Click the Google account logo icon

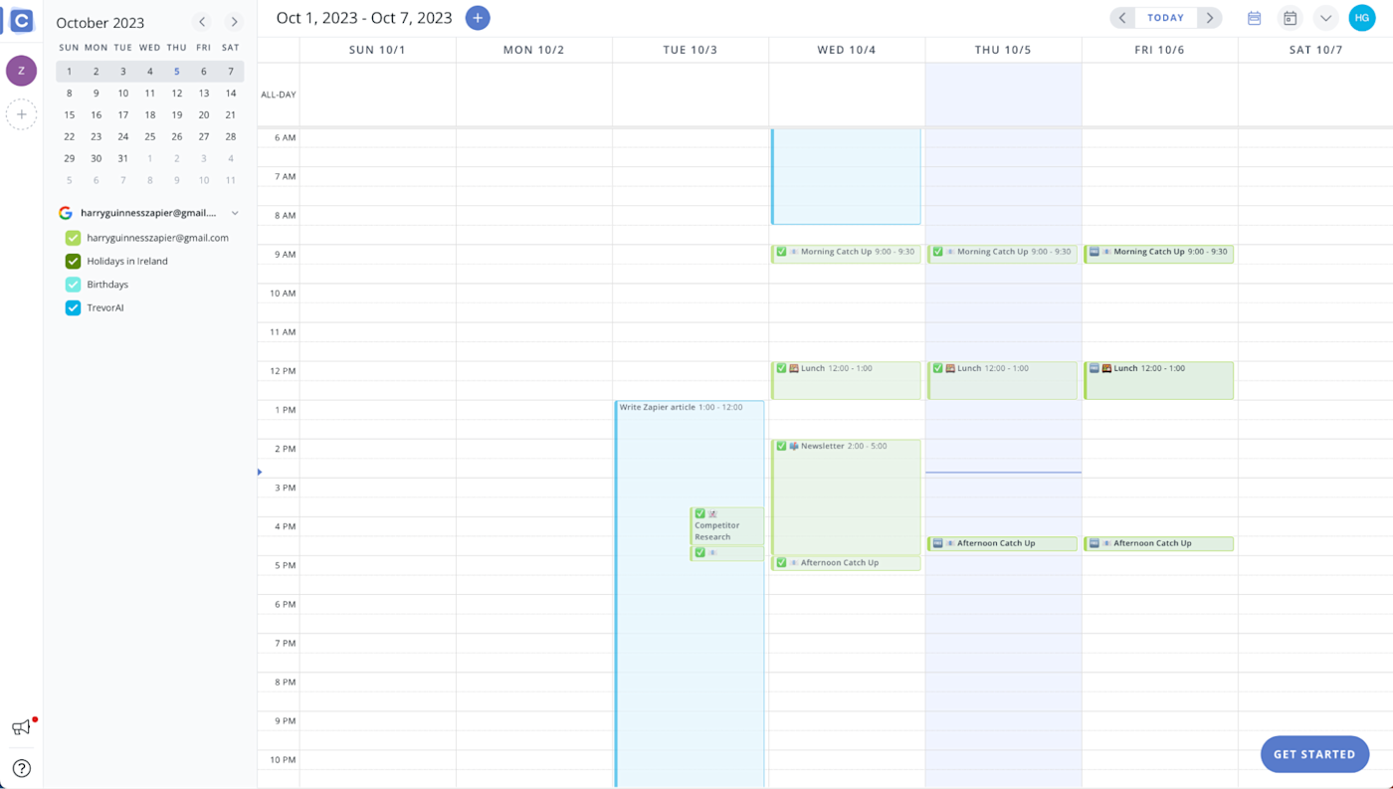pos(66,213)
